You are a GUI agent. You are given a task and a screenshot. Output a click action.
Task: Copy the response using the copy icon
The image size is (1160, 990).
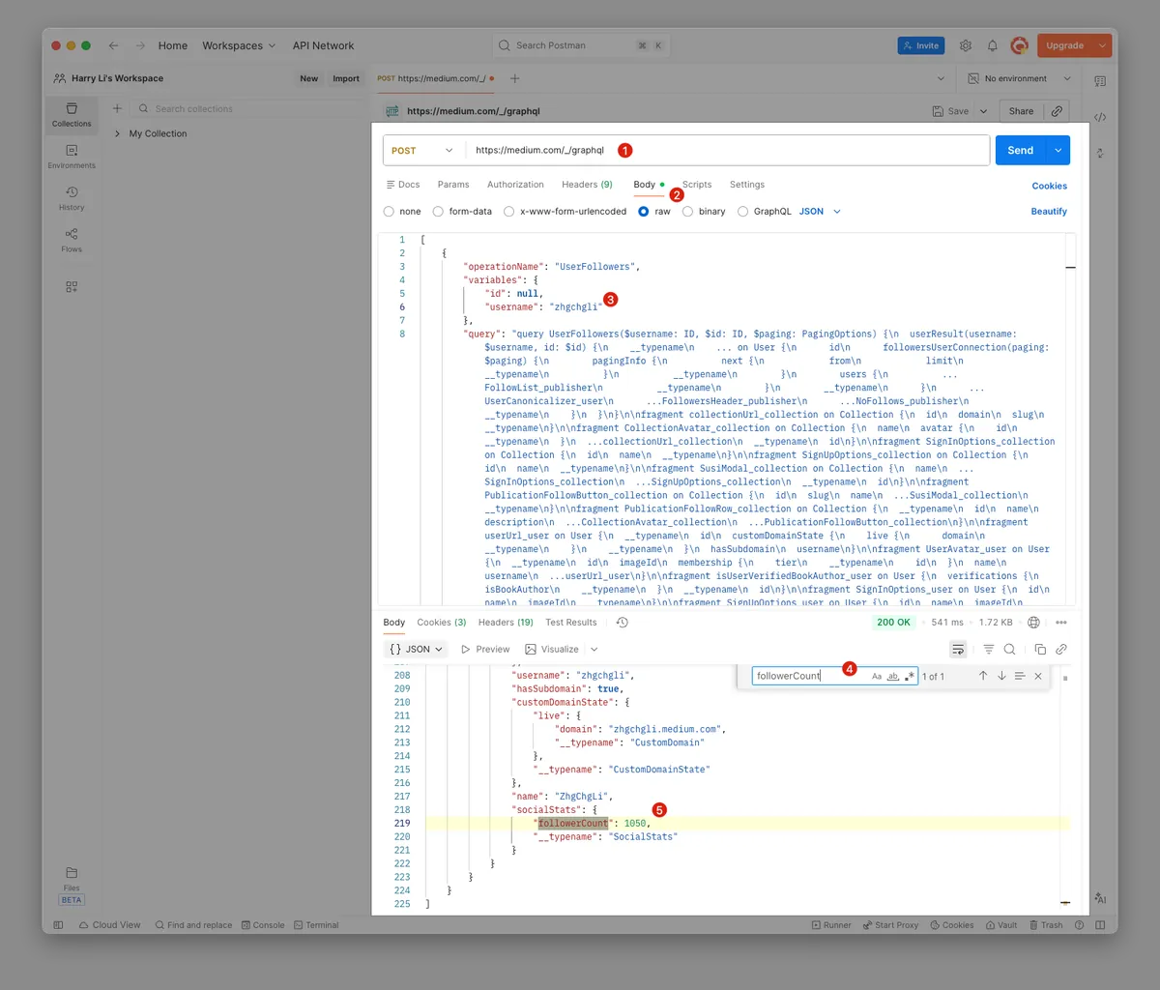[x=1040, y=650]
